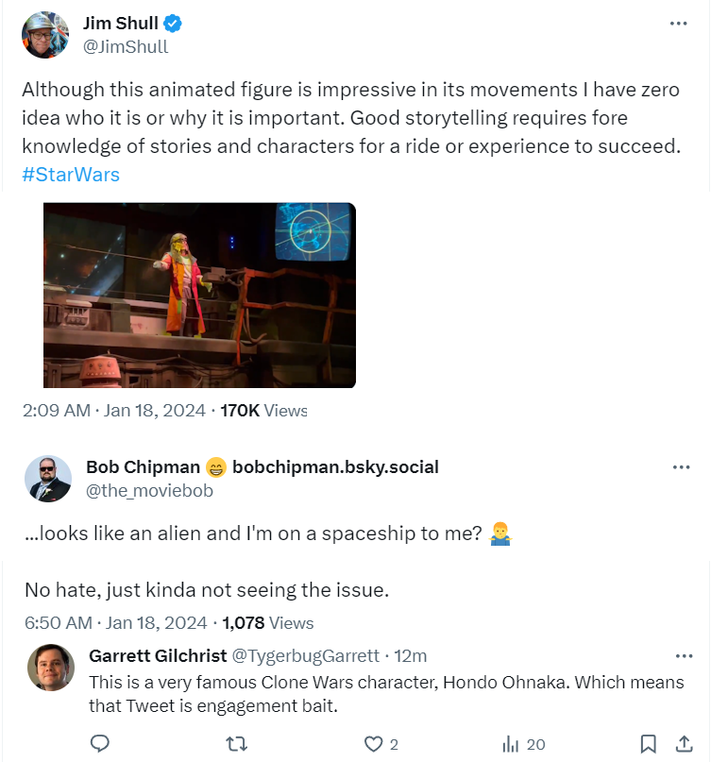Click the @TygerbugGarrett handle
Image resolution: width=711 pixels, height=762 pixels.
click(x=306, y=655)
